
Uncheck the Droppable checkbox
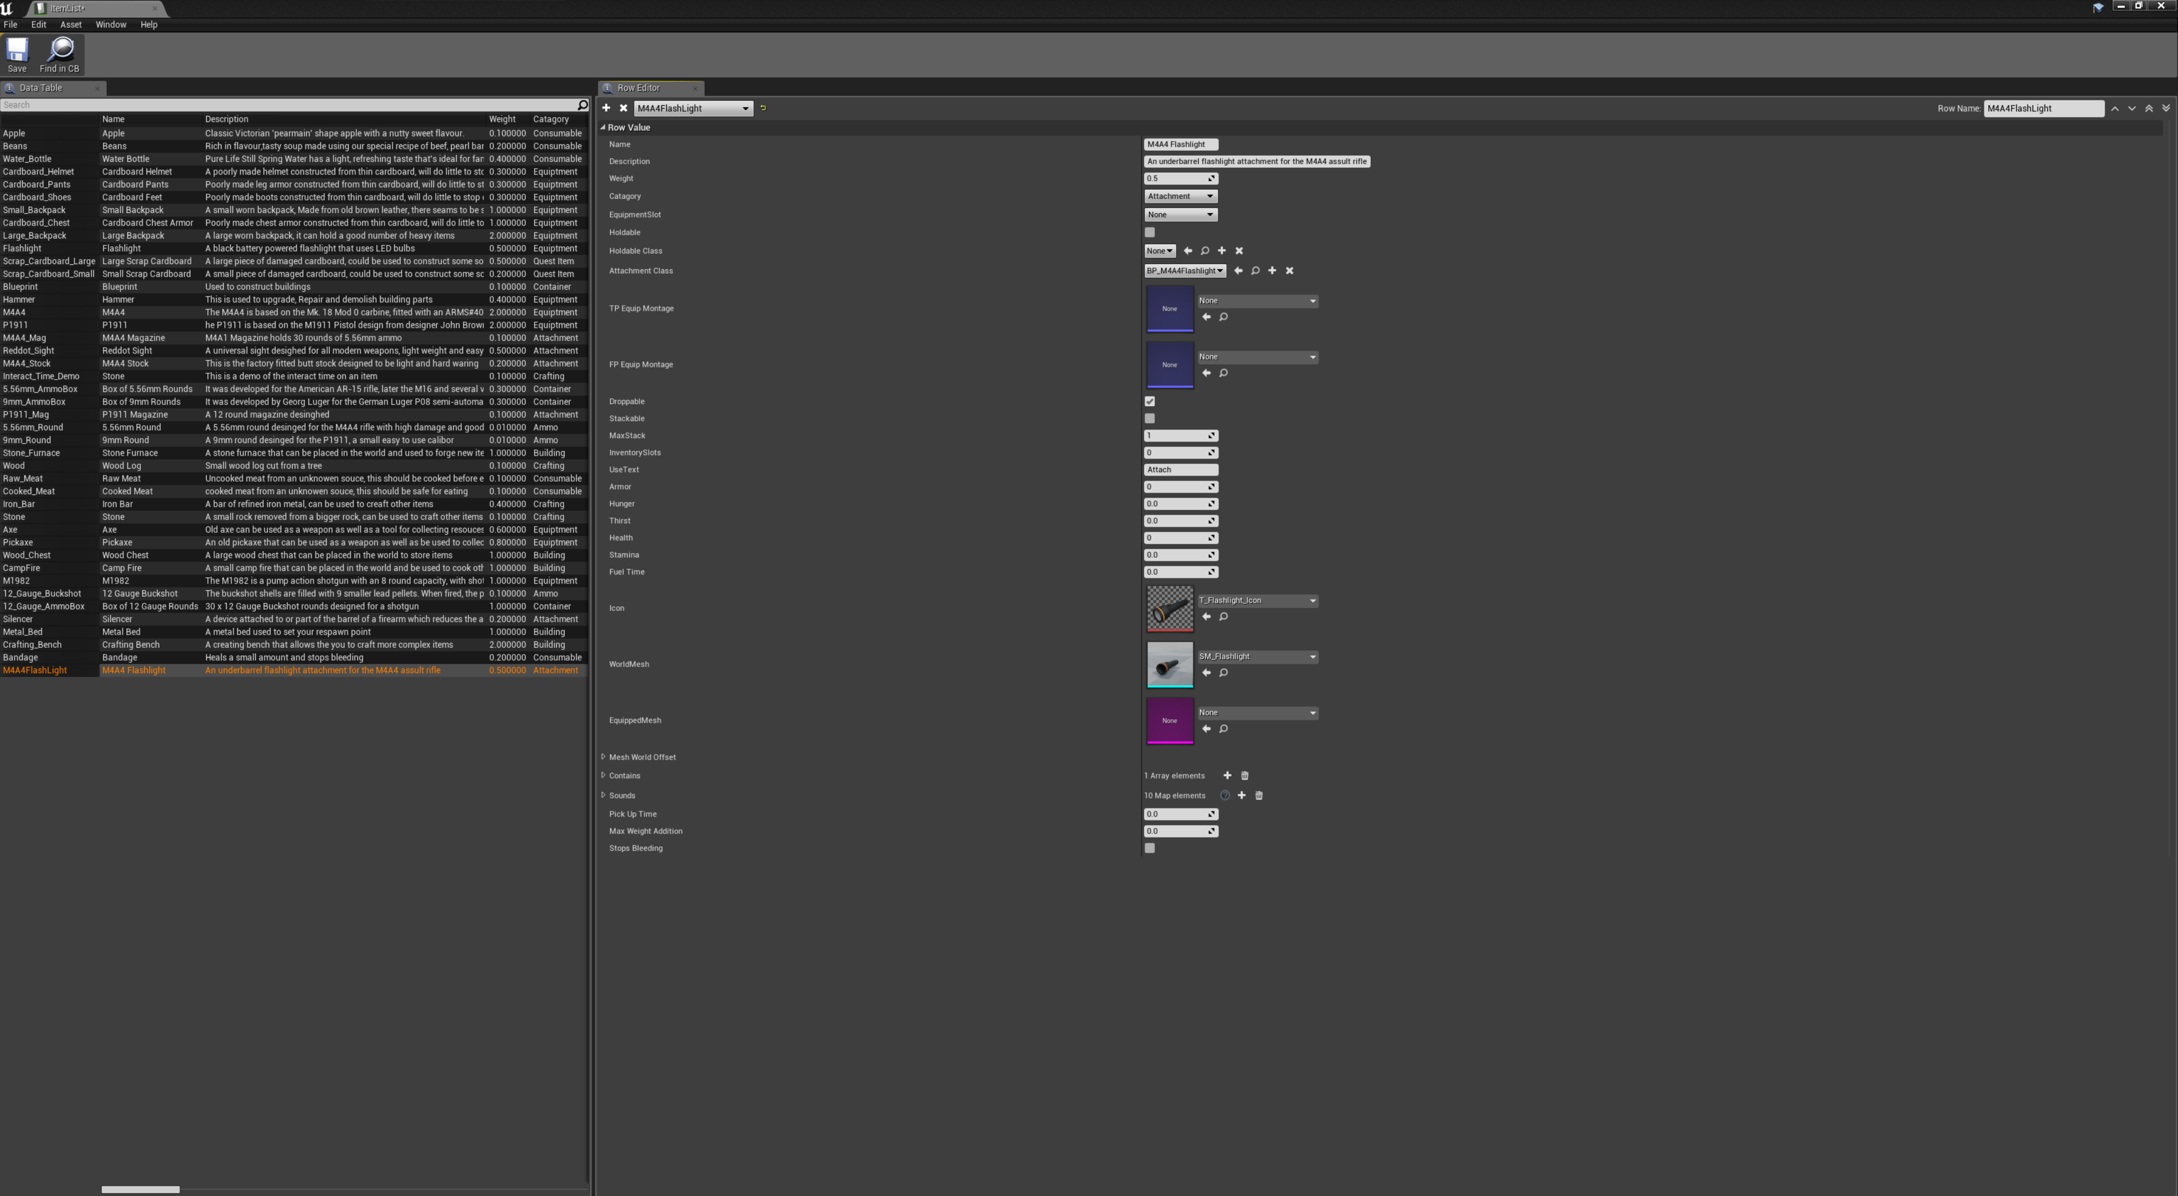1150,402
